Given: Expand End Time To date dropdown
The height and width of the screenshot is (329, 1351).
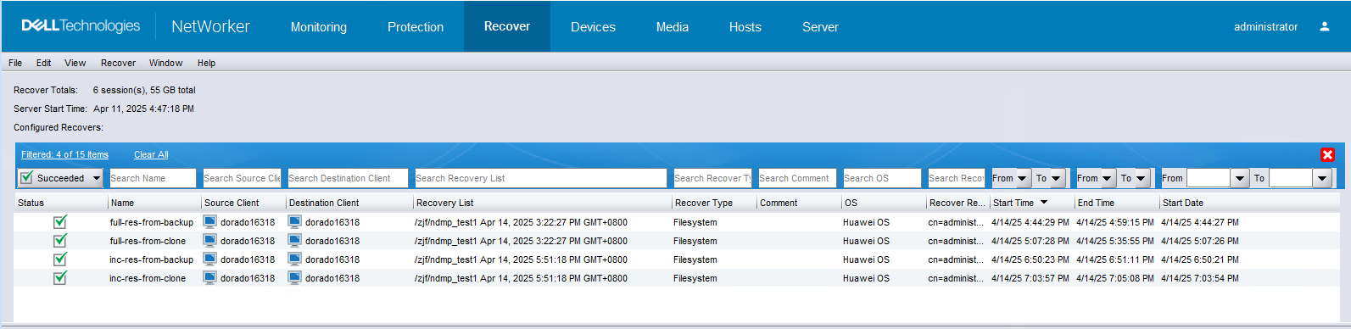Looking at the screenshot, I should click(x=1141, y=178).
